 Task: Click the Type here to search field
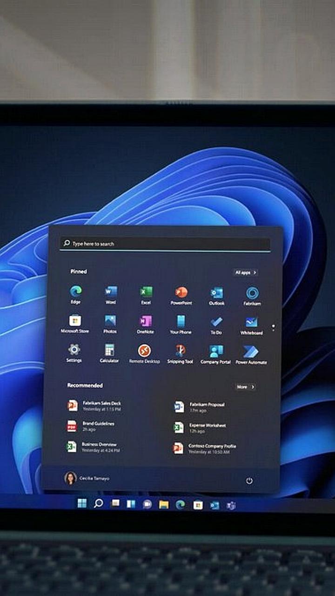pos(165,244)
